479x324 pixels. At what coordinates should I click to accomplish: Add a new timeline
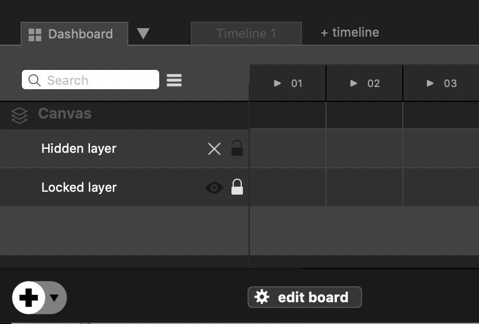(x=350, y=33)
